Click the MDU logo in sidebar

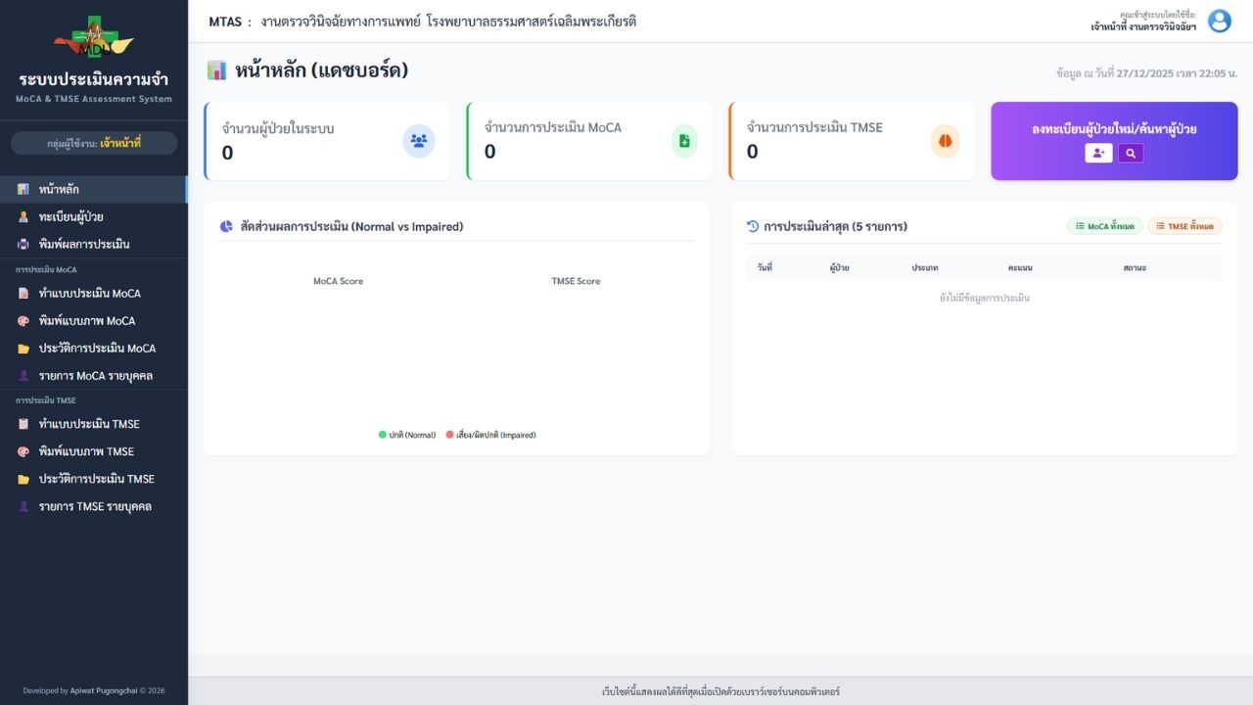(x=94, y=39)
